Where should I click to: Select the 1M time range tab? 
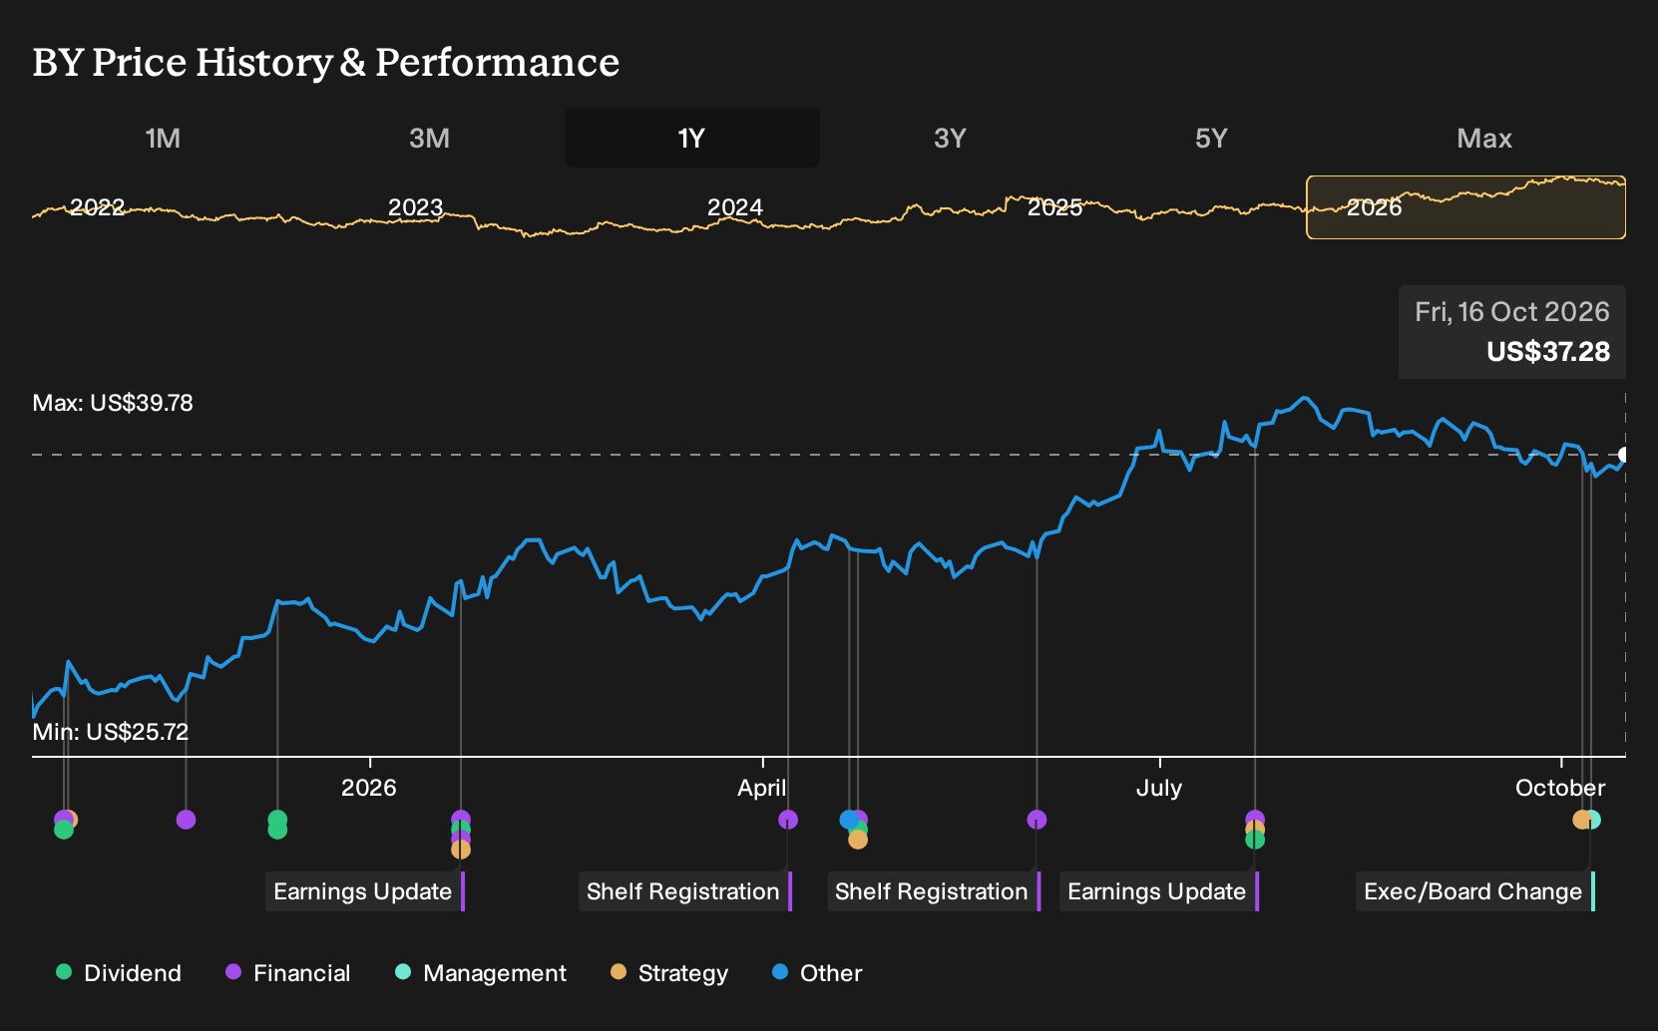tap(163, 138)
